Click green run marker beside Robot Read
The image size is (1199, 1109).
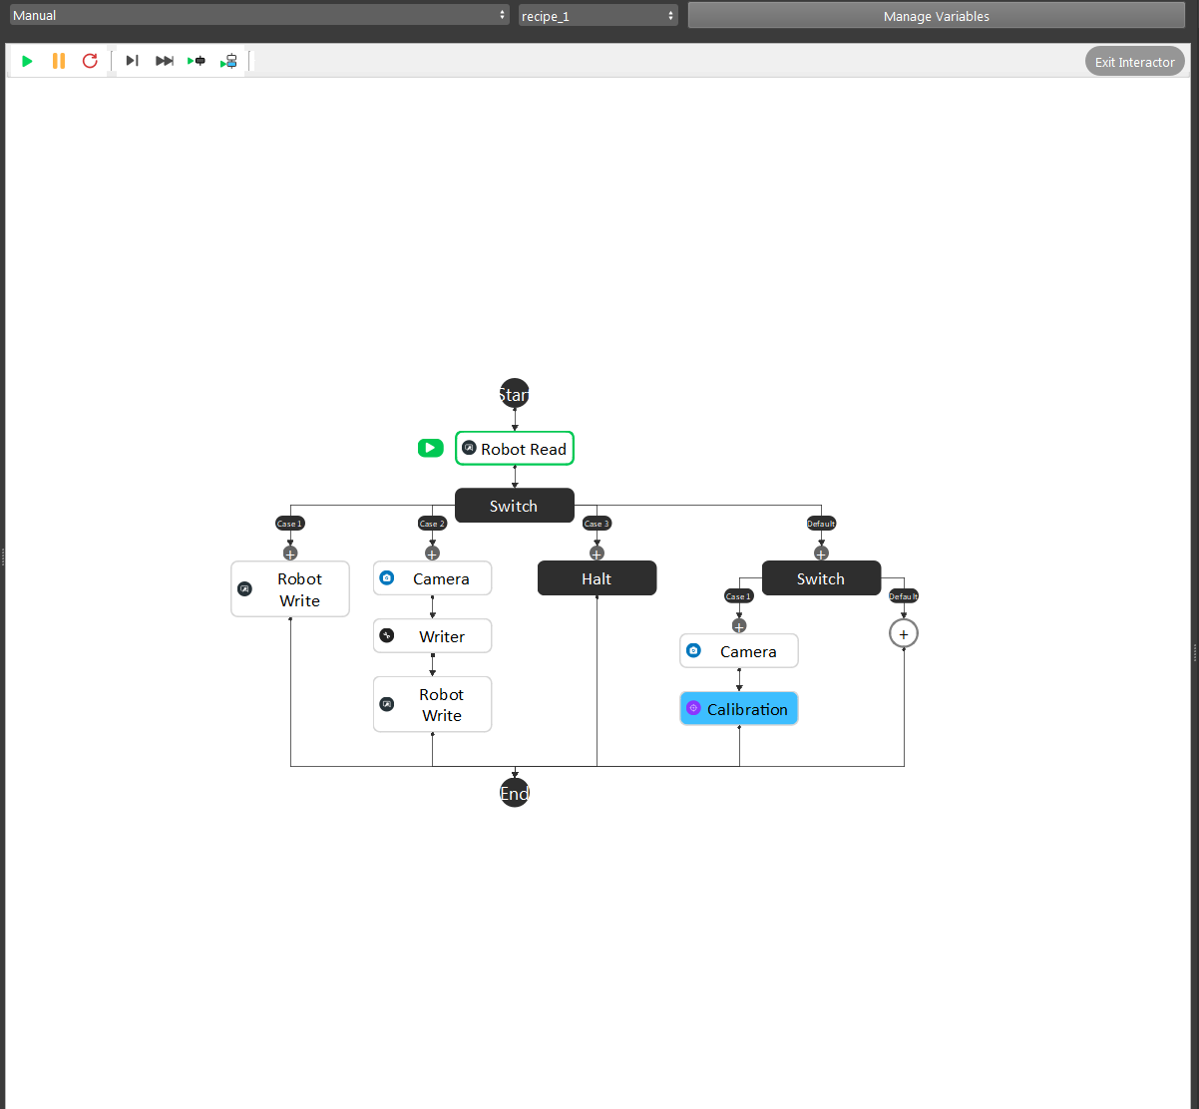[430, 448]
